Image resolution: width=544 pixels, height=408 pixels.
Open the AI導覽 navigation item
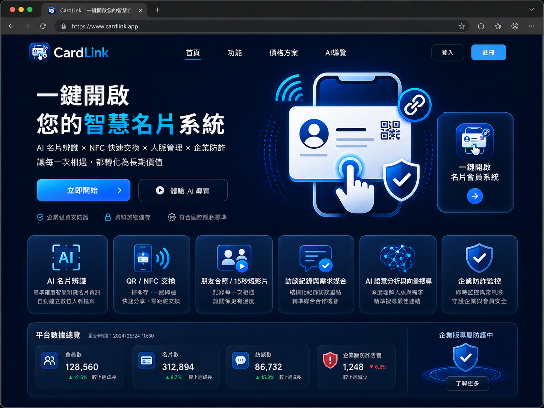coord(336,53)
